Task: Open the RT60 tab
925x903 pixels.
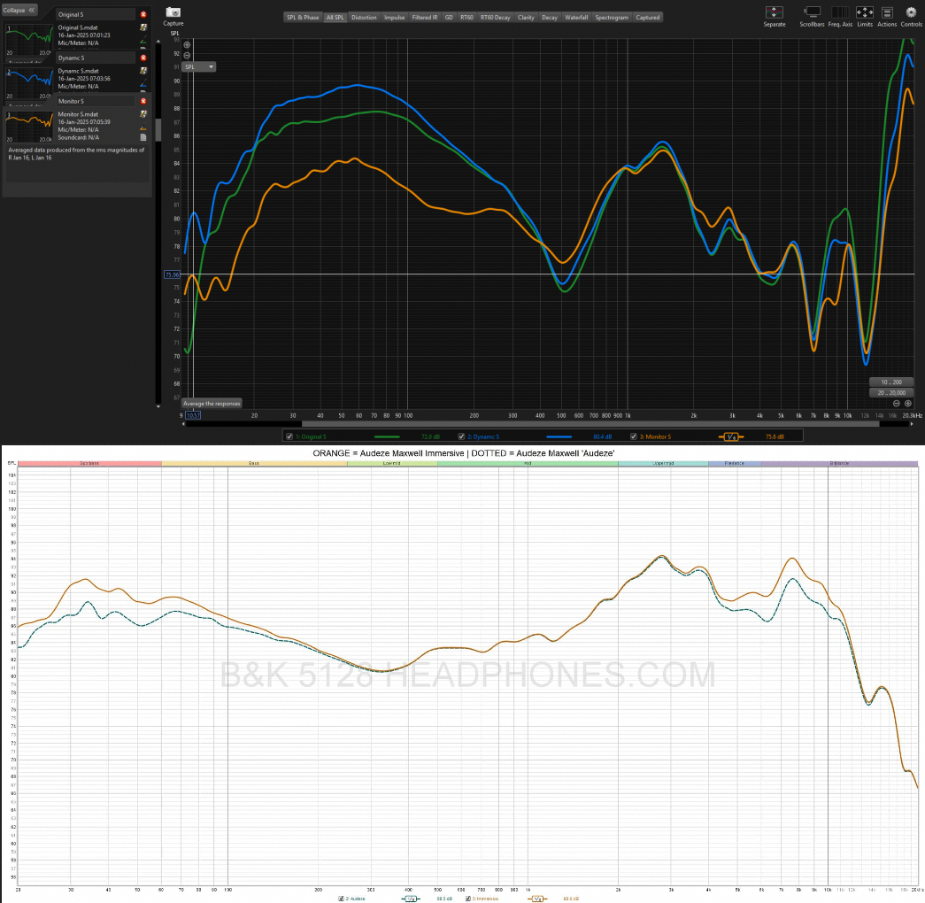Action: [x=466, y=18]
